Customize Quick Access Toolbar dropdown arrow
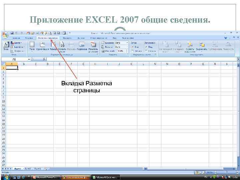This screenshot has height=180, width=240. 70,33
